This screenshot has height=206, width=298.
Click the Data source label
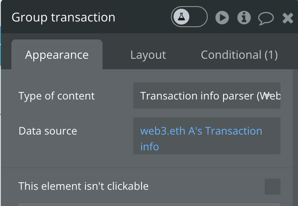48,131
